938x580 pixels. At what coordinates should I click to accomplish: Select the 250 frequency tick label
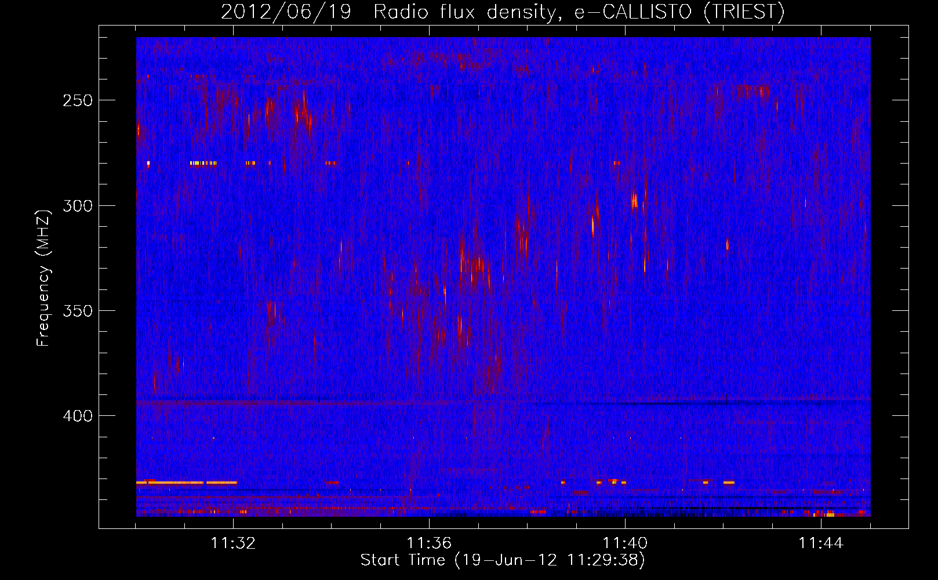pos(77,100)
